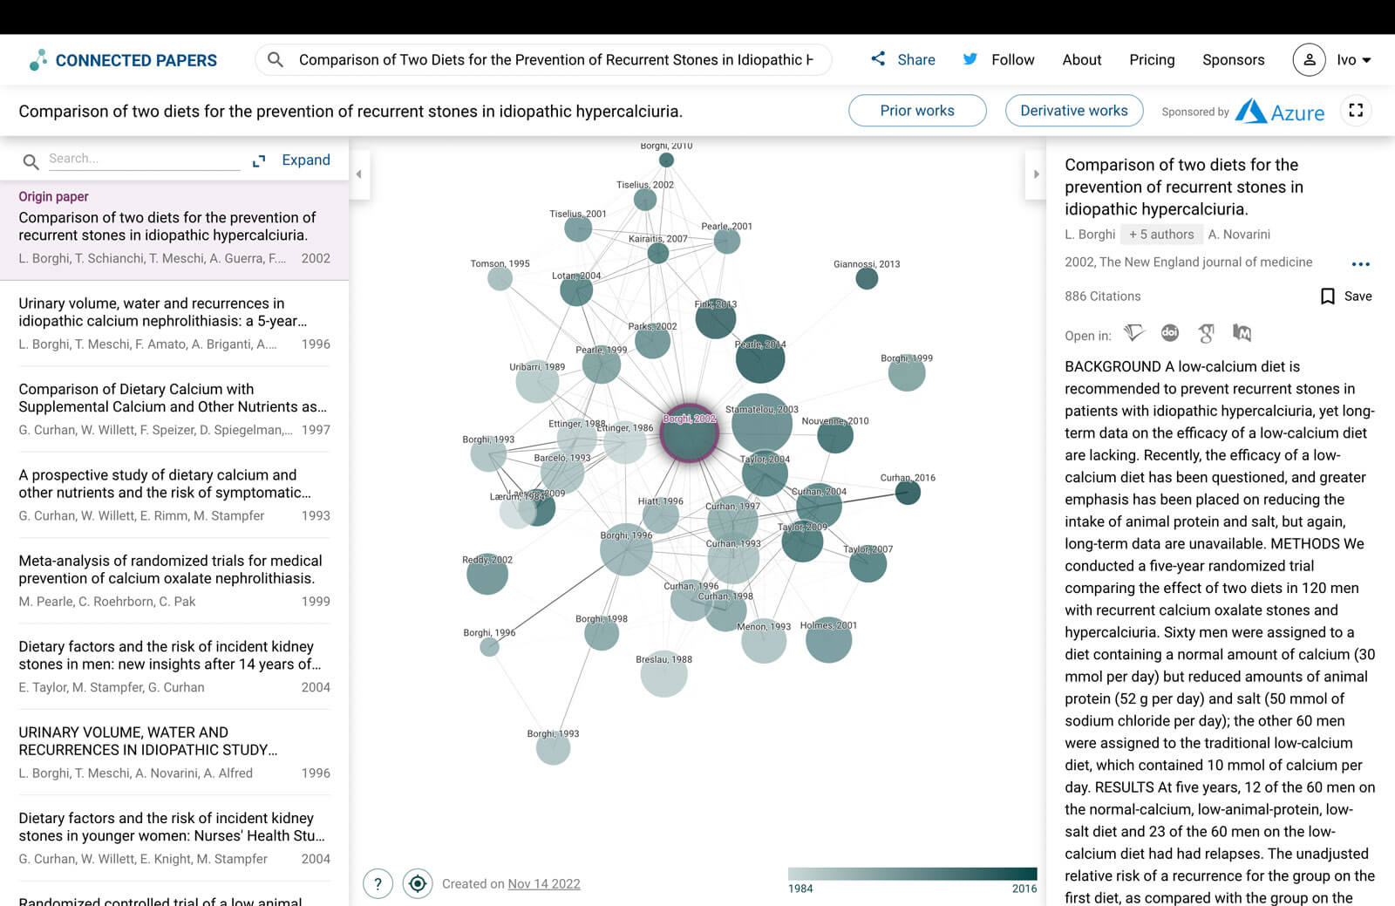Select the Stamatelou, 2003 graph node
The image size is (1395, 906).
pyautogui.click(x=761, y=424)
